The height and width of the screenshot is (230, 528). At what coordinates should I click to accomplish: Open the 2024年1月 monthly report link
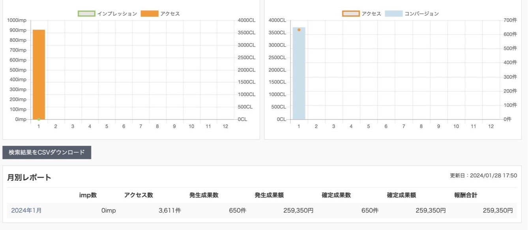coord(26,211)
